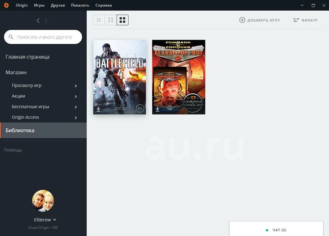Click the user avatar picture
This screenshot has width=329, height=236.
point(43,201)
